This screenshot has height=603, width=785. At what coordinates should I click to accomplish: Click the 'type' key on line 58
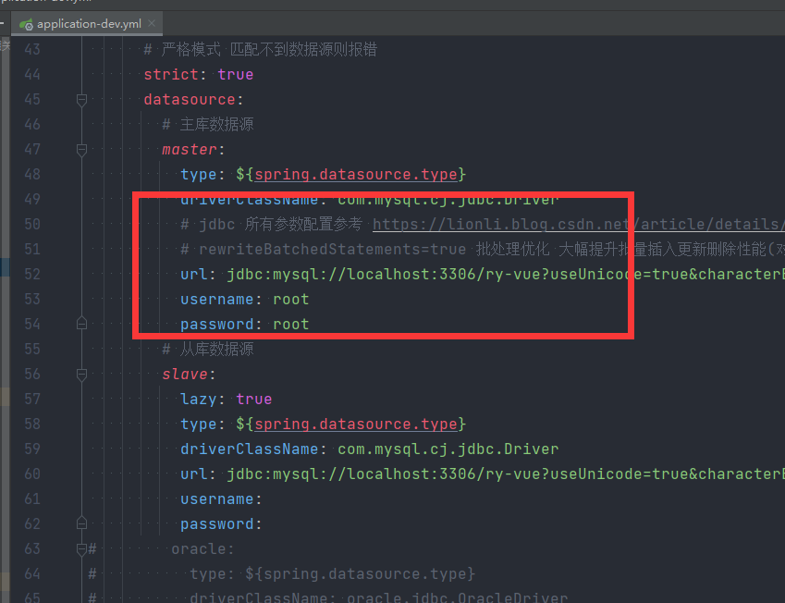[199, 425]
